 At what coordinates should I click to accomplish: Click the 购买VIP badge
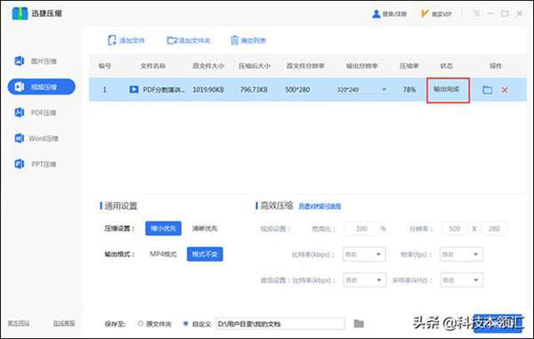436,14
